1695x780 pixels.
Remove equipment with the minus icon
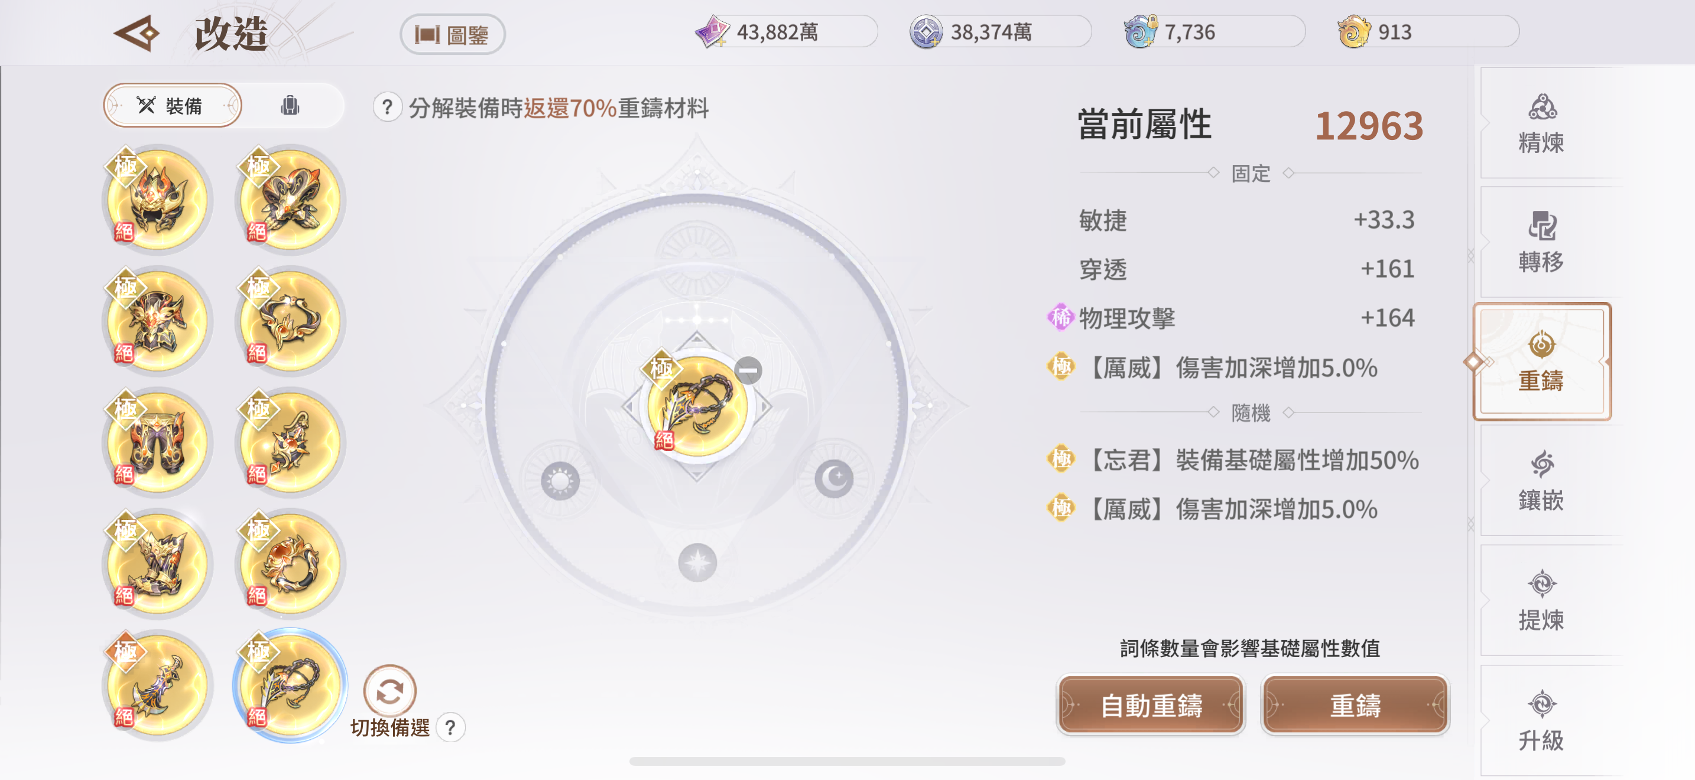click(x=748, y=370)
